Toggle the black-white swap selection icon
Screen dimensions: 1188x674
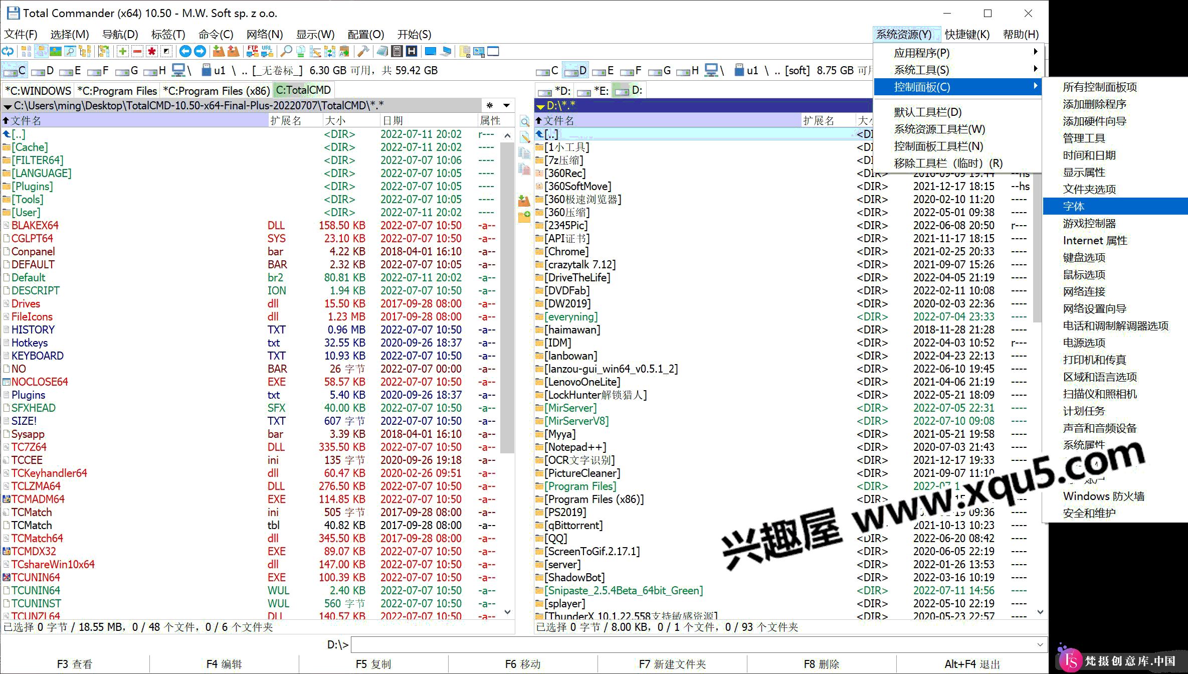click(166, 51)
